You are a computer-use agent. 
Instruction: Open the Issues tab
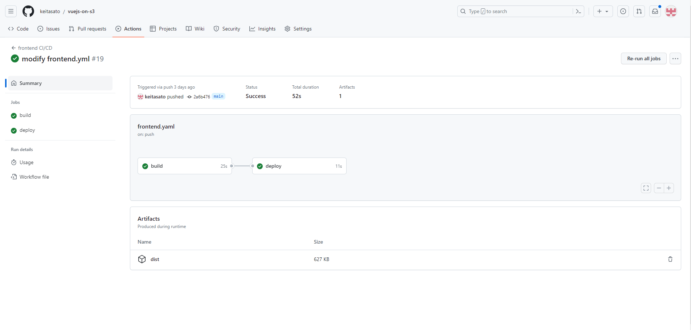[49, 29]
